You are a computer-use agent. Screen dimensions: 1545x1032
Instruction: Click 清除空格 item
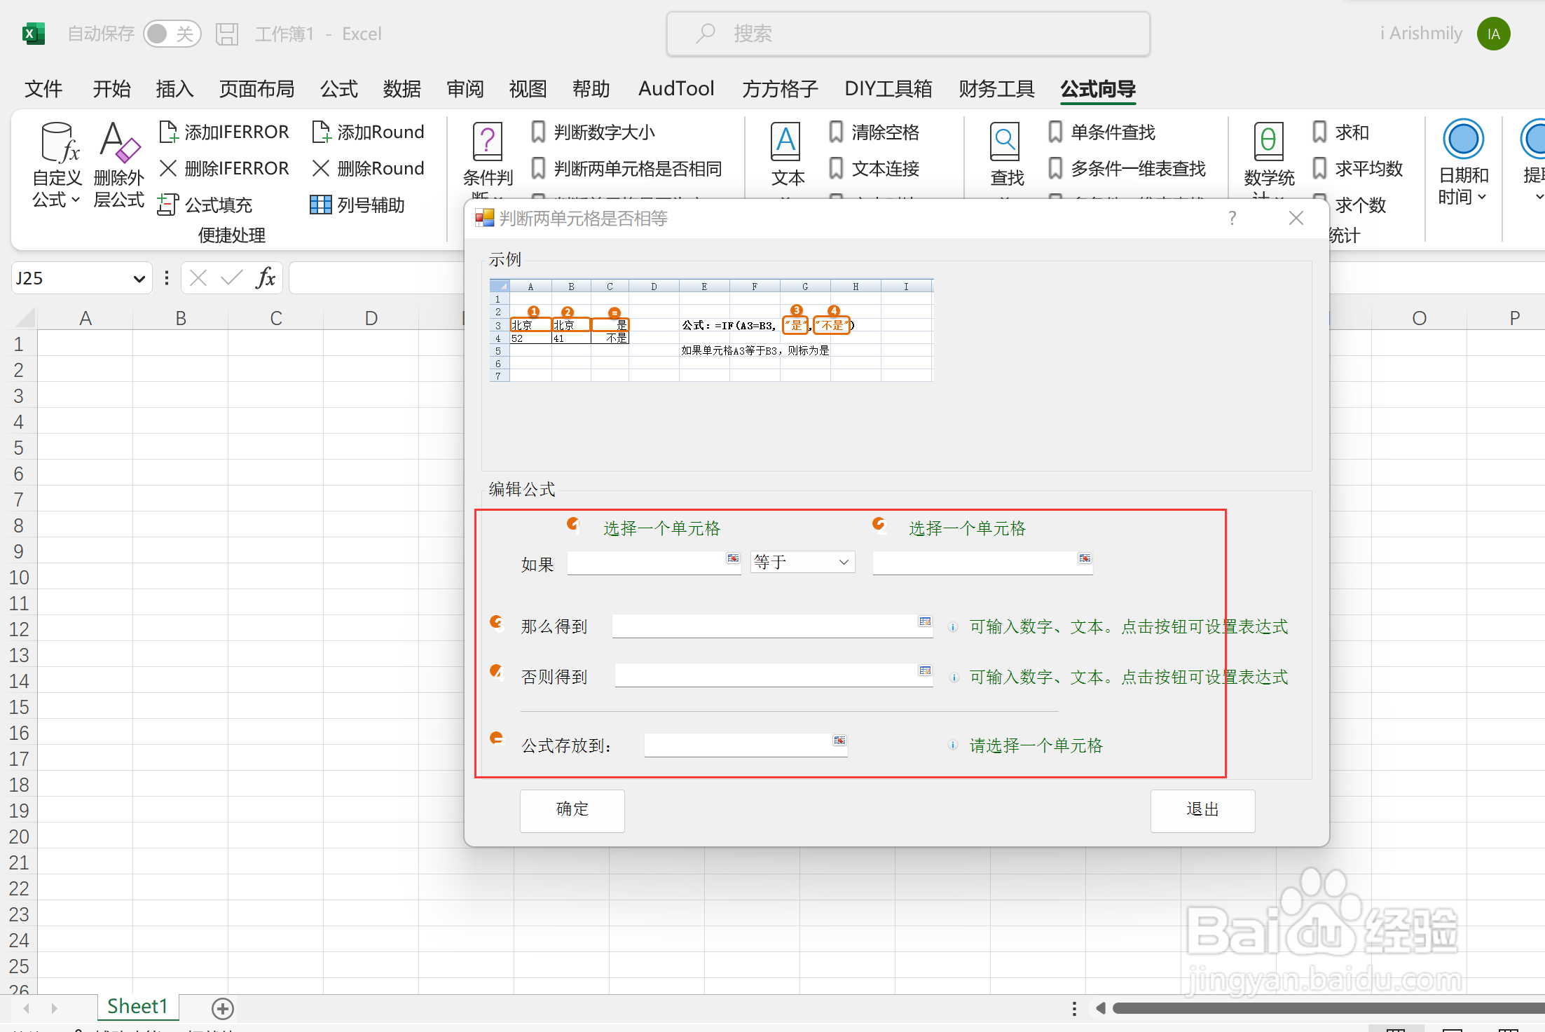click(873, 132)
